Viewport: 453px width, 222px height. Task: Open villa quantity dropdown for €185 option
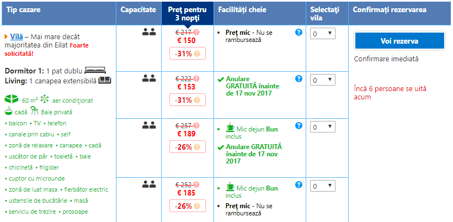pyautogui.click(x=323, y=186)
